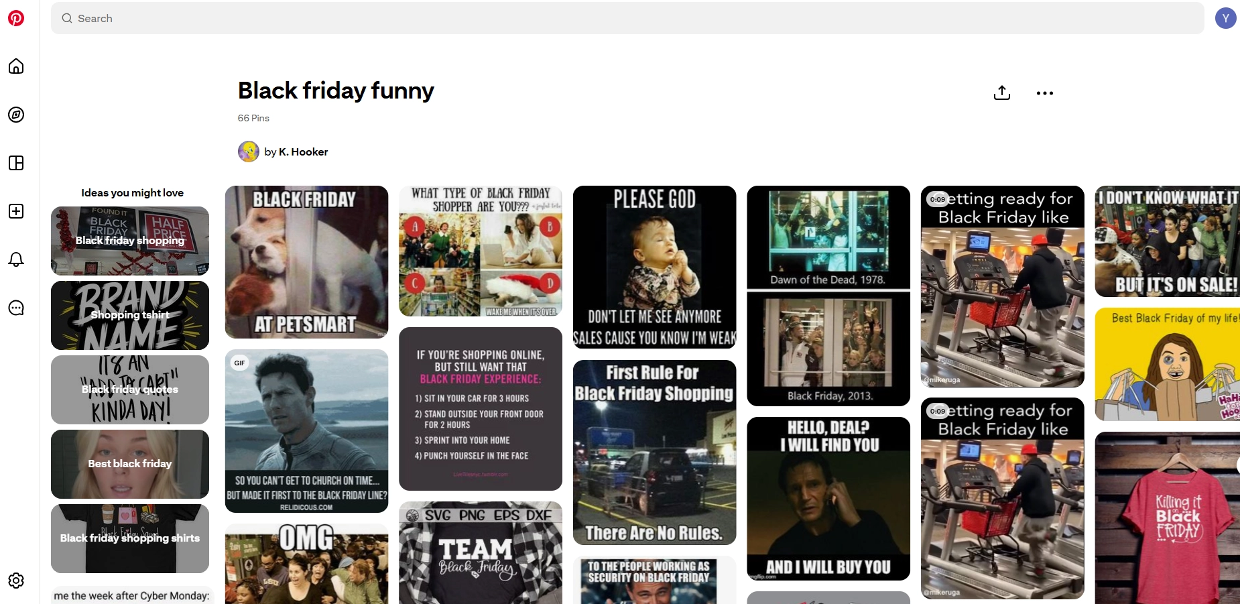The image size is (1240, 604).
Task: Open the 'Black friday shopping' suggested idea
Action: [x=129, y=241]
